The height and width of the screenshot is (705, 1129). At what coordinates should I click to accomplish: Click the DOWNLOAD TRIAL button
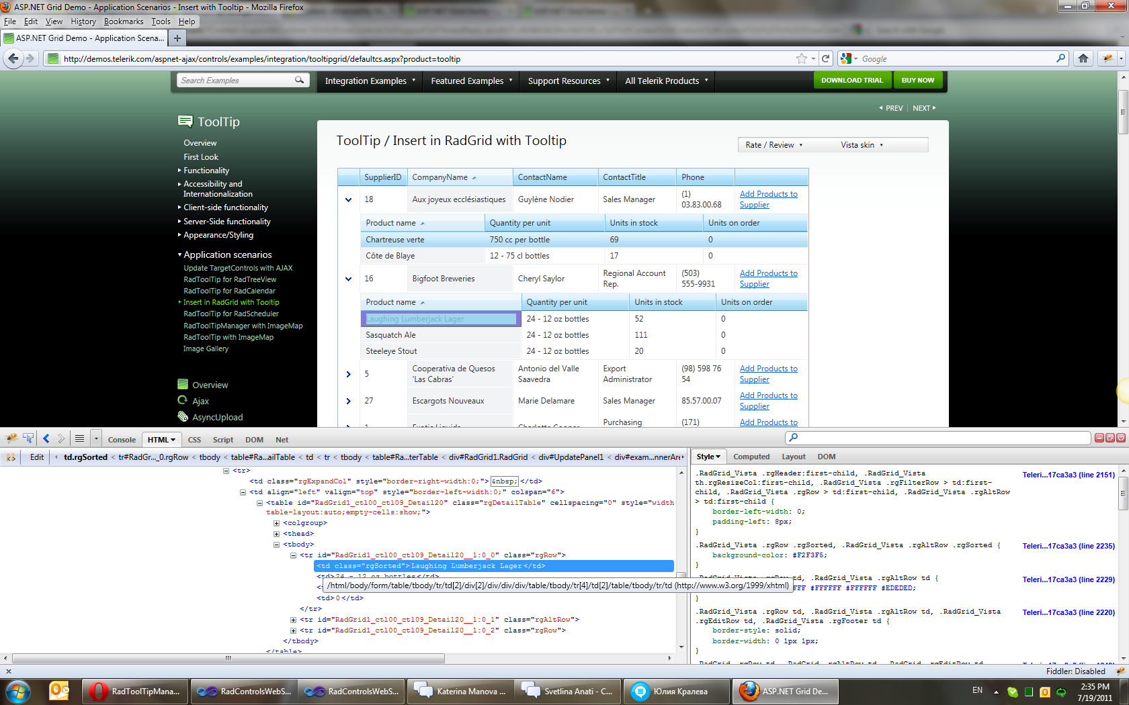point(852,81)
